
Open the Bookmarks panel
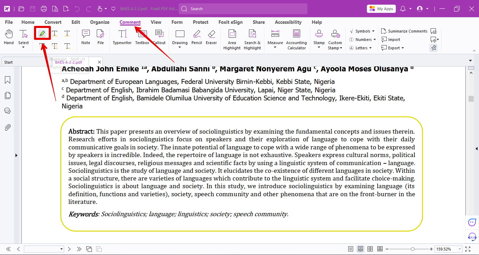point(7,80)
